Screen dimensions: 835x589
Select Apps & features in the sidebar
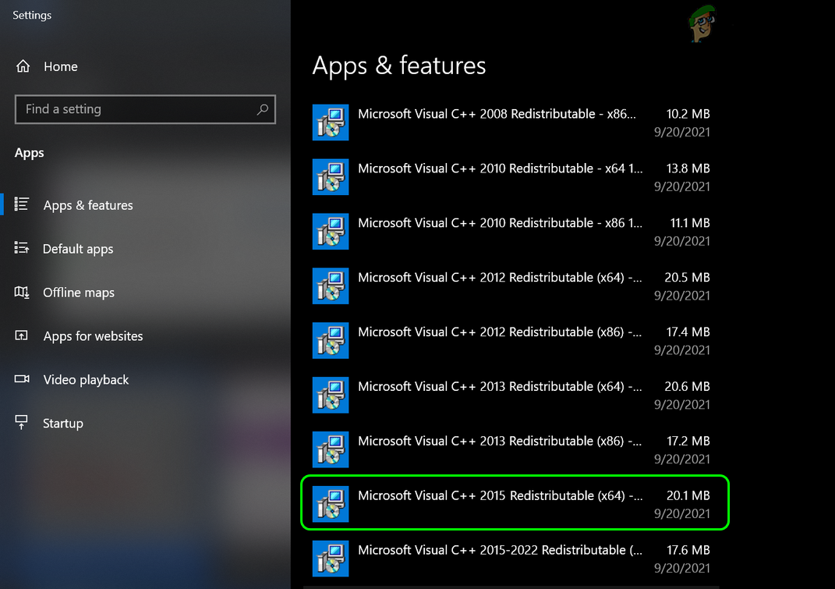coord(145,204)
